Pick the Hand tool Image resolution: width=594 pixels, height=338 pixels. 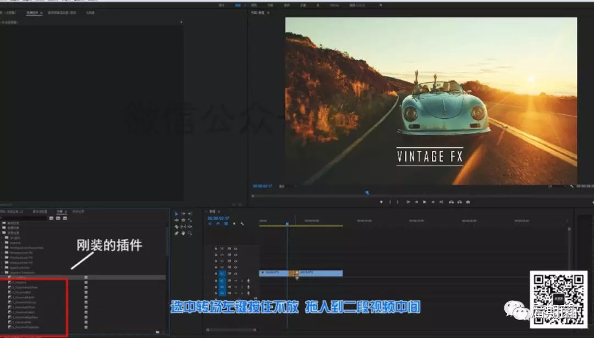[183, 233]
